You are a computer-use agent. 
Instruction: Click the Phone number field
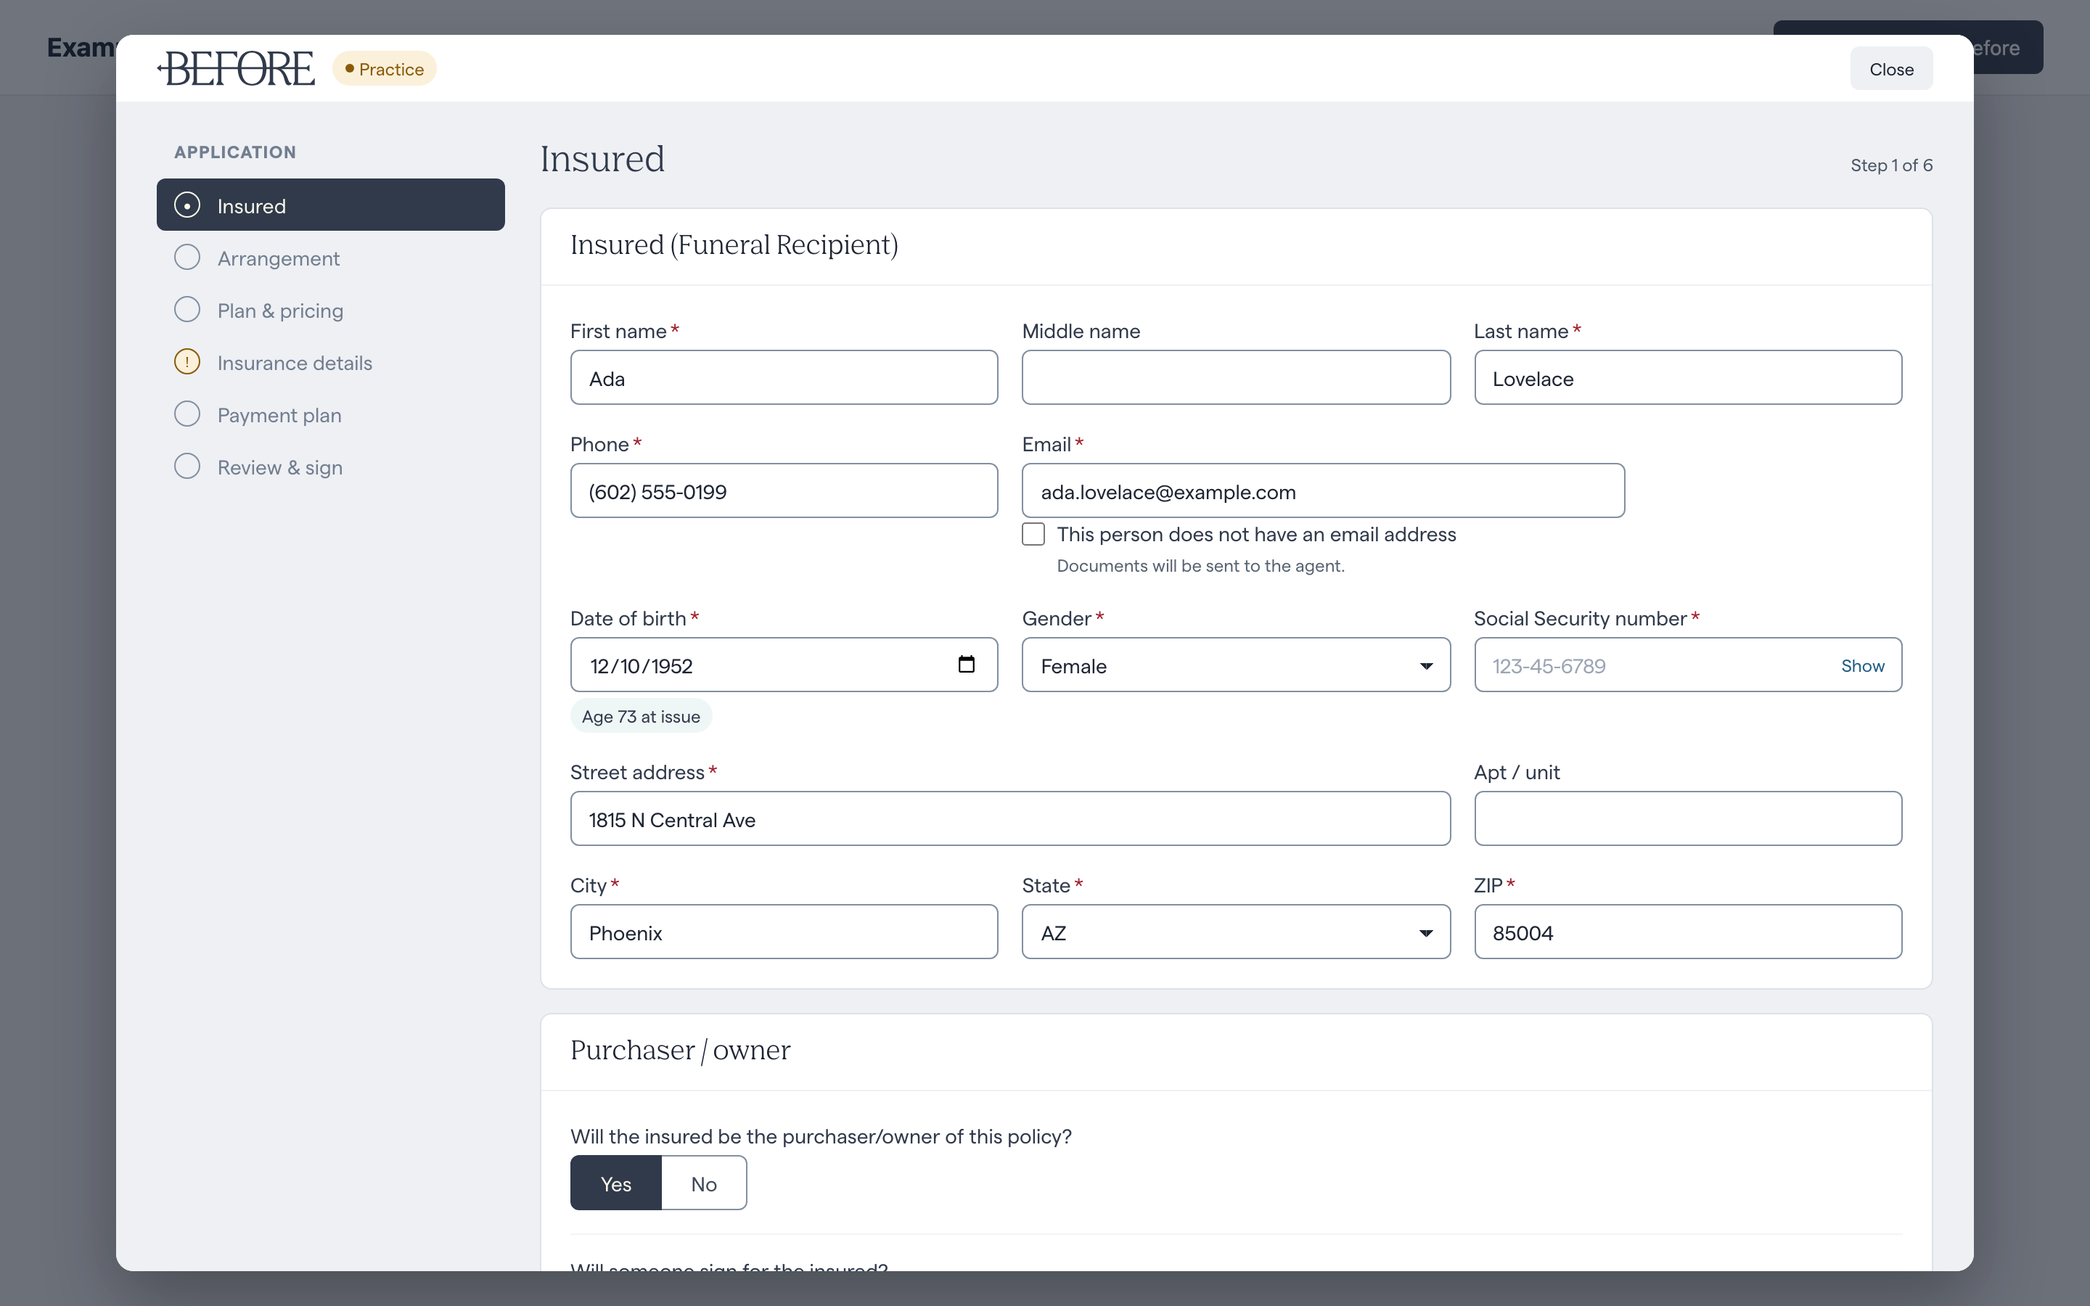pyautogui.click(x=784, y=490)
